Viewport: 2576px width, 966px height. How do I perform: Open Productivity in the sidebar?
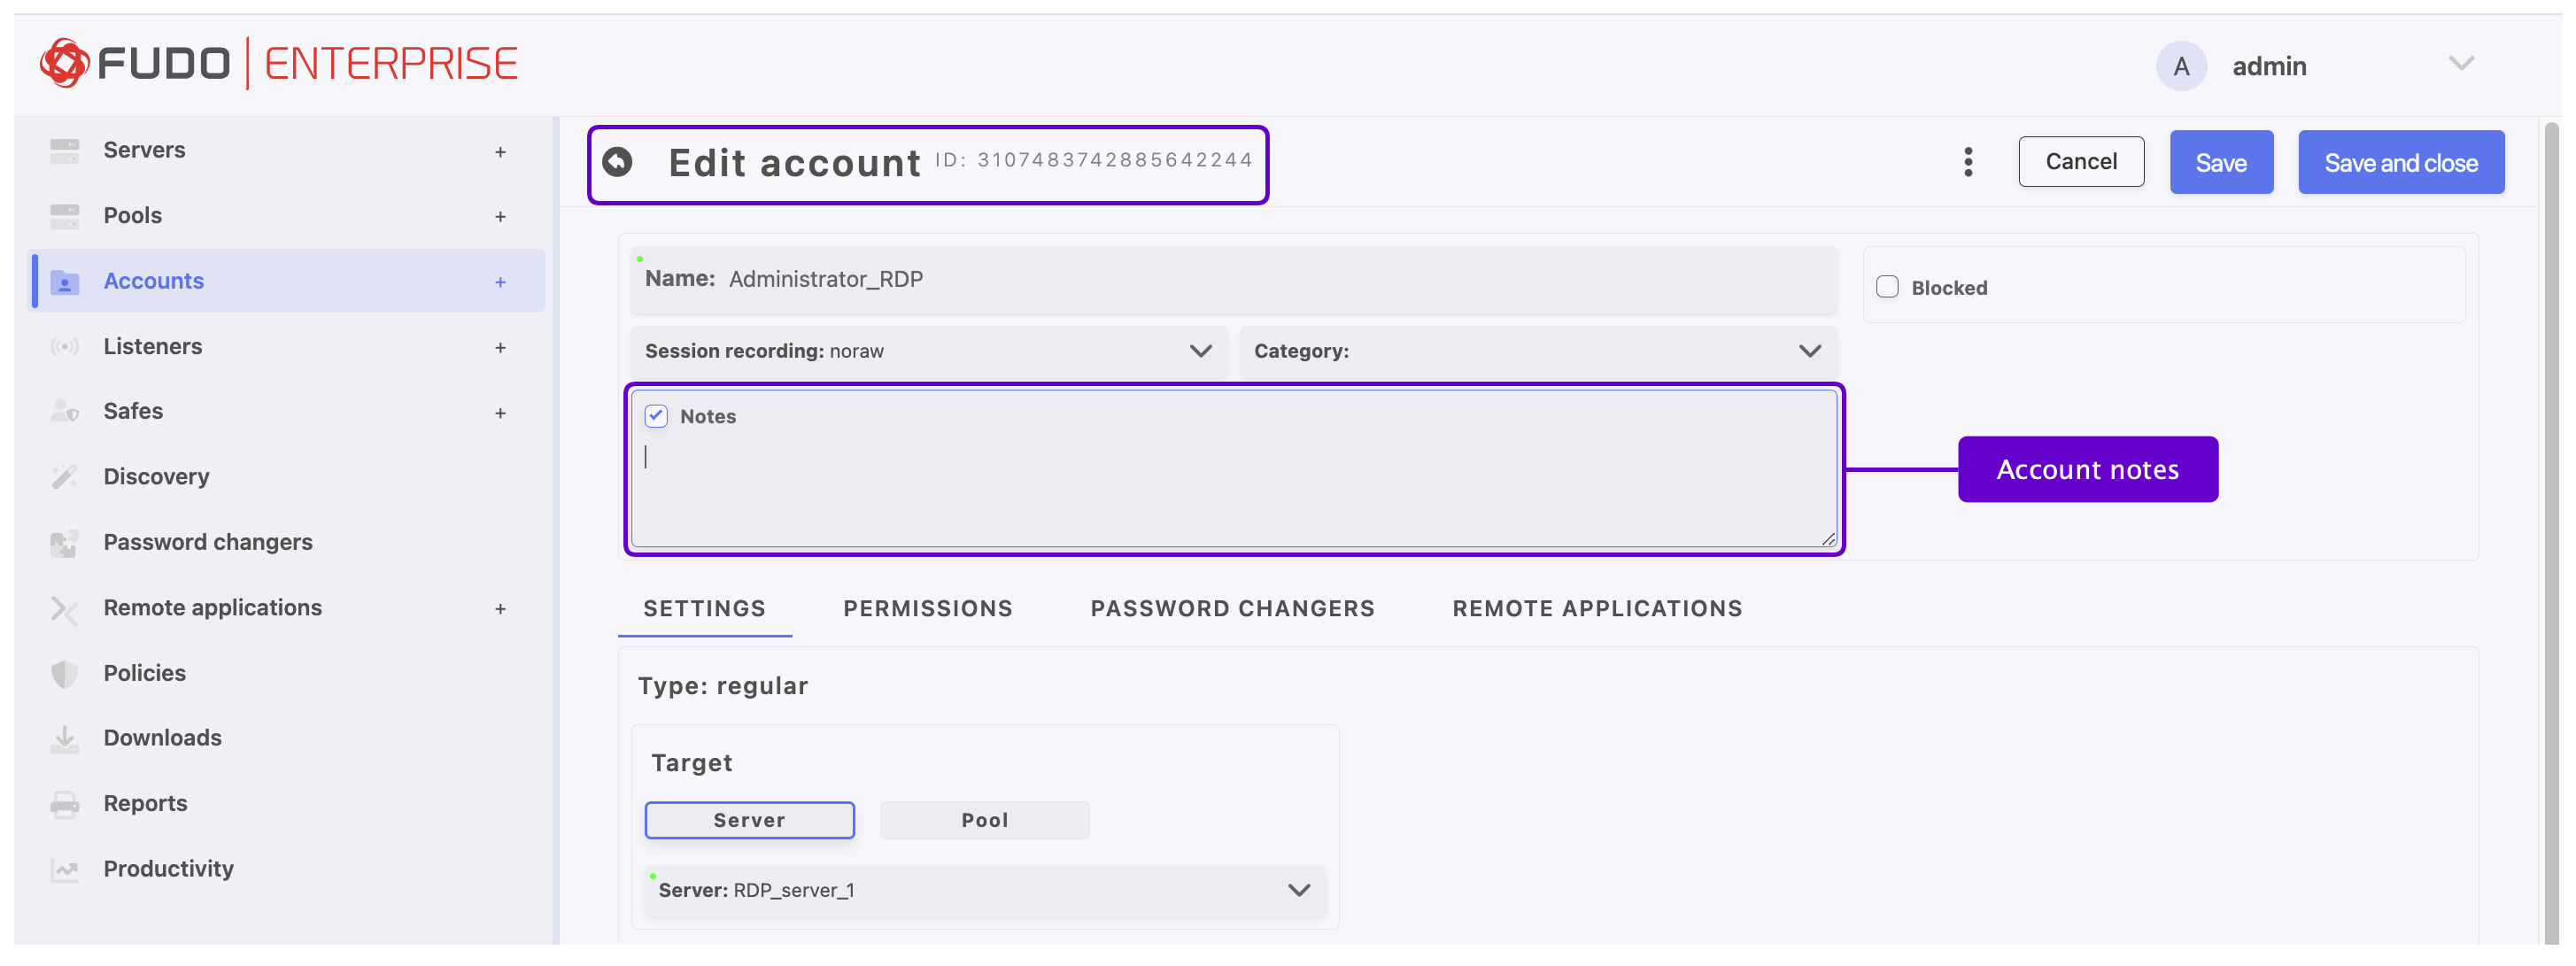click(x=287, y=870)
